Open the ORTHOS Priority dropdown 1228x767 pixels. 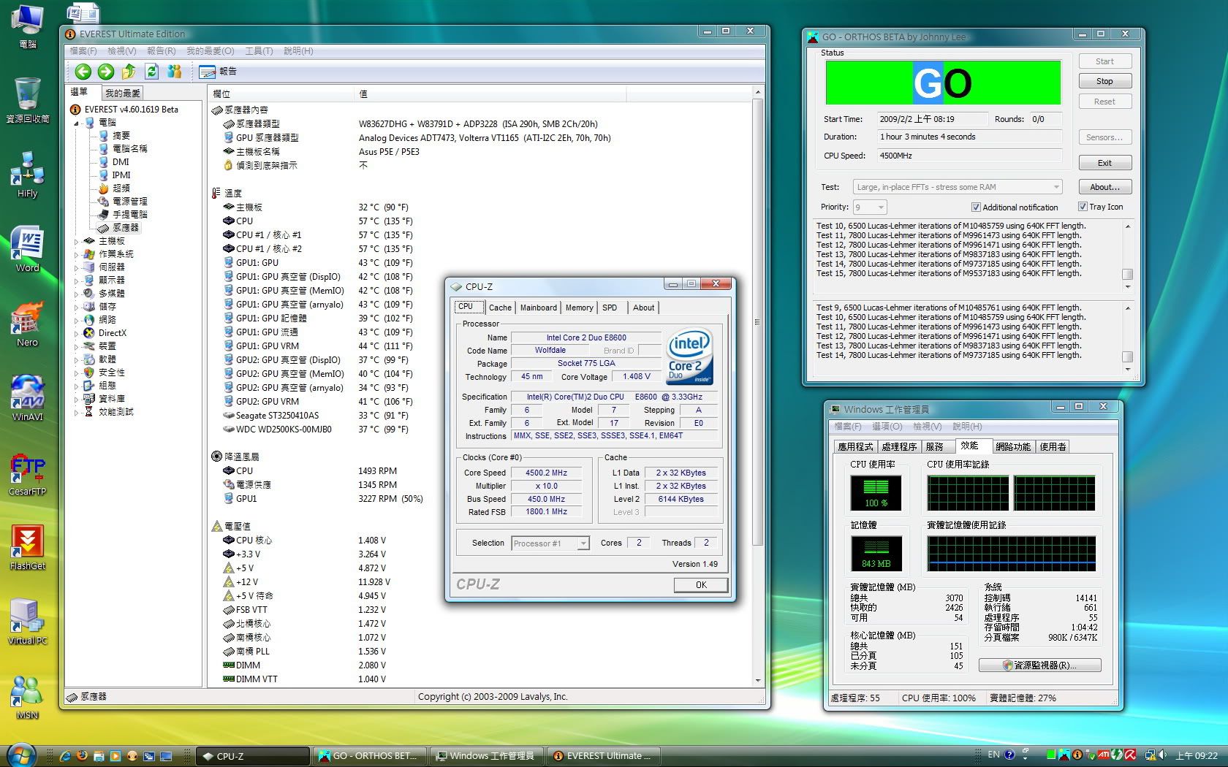click(x=869, y=207)
